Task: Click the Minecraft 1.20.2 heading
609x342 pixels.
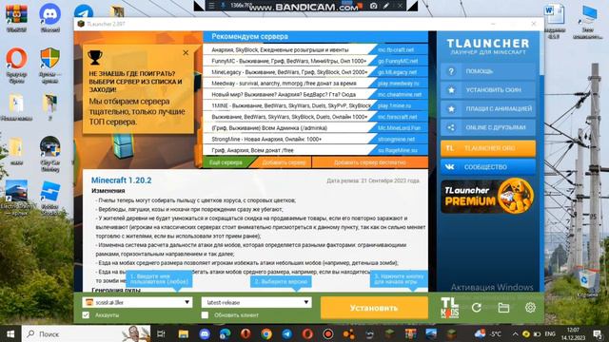Action: [122, 180]
